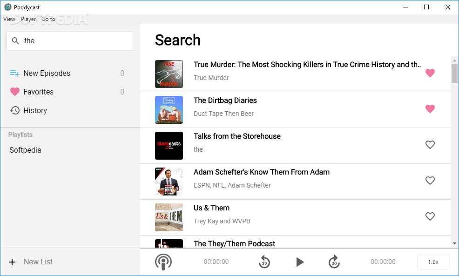Favorite Talks from the Storehouse
Image resolution: width=459 pixels, height=276 pixels.
(x=430, y=145)
